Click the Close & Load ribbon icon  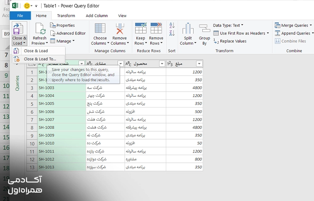point(18,29)
